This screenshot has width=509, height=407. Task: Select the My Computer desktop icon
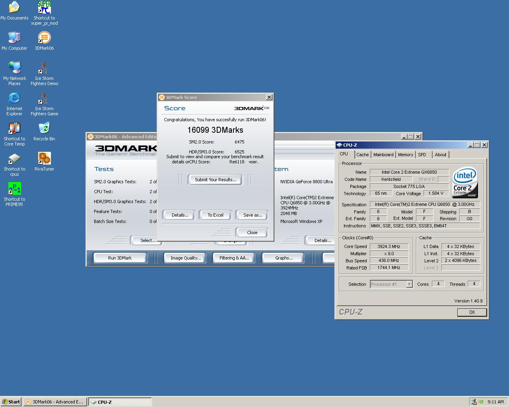pos(14,41)
